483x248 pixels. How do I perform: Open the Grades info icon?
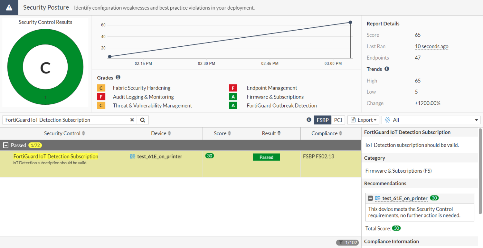pyautogui.click(x=118, y=77)
